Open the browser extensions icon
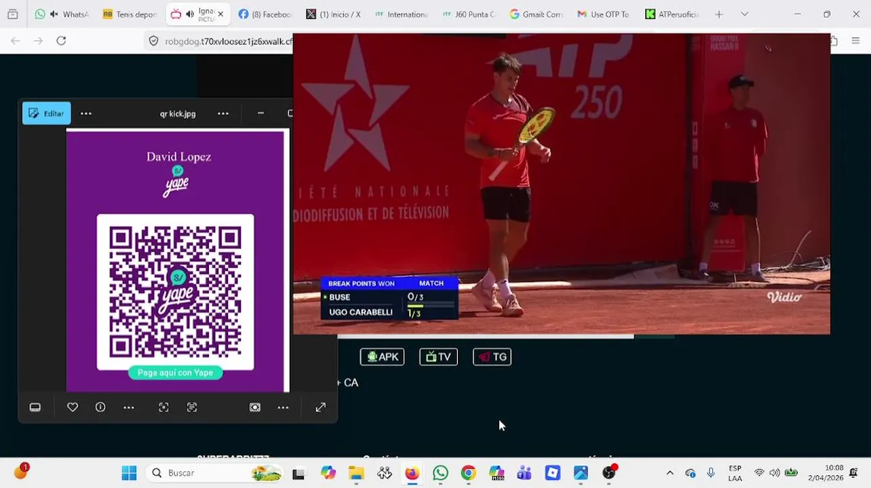 coord(834,41)
